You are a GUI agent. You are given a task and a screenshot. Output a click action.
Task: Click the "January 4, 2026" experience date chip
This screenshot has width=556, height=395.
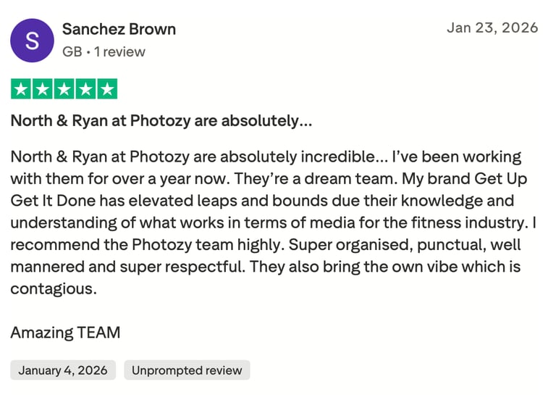63,370
